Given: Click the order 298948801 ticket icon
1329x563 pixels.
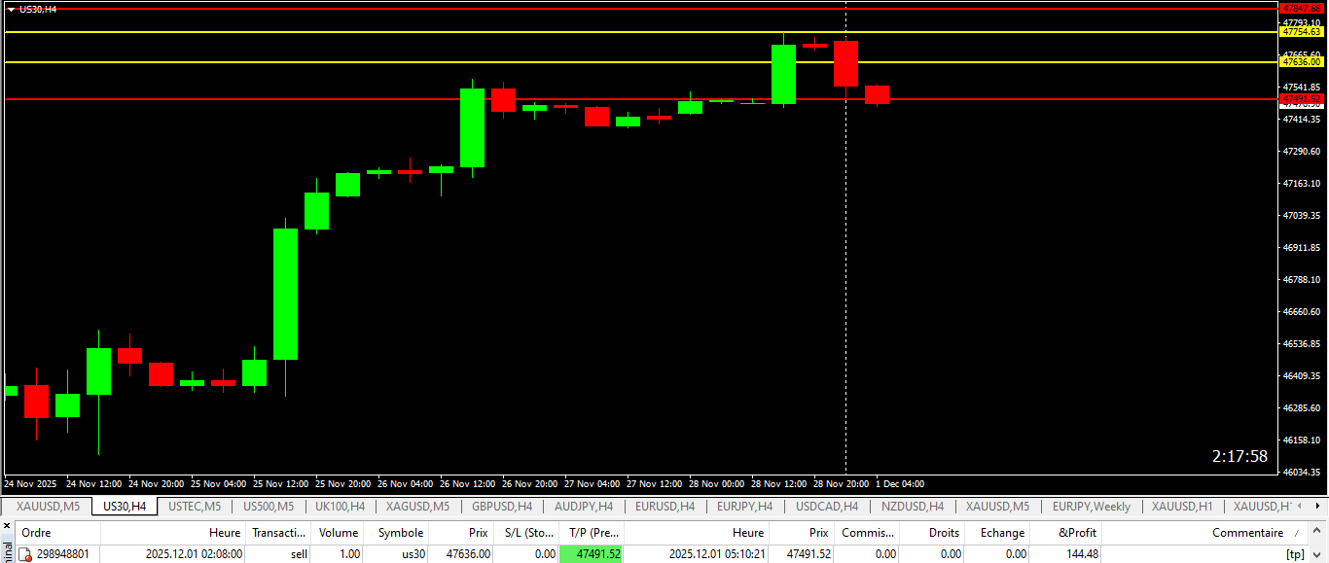Looking at the screenshot, I should [25, 554].
